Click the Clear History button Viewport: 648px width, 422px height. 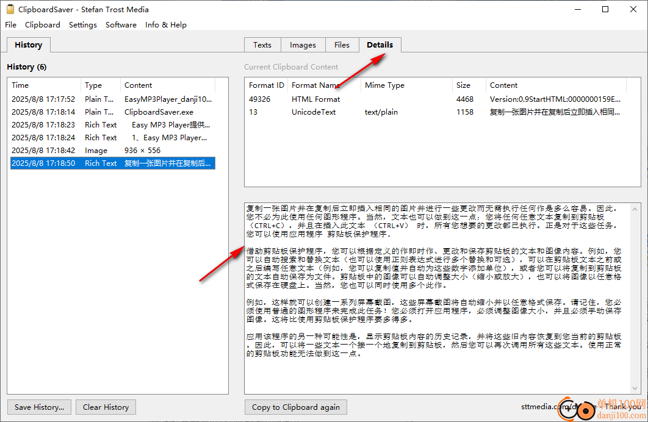(106, 407)
